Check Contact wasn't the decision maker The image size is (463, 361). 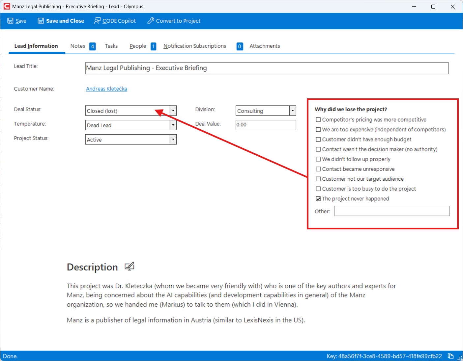point(318,149)
